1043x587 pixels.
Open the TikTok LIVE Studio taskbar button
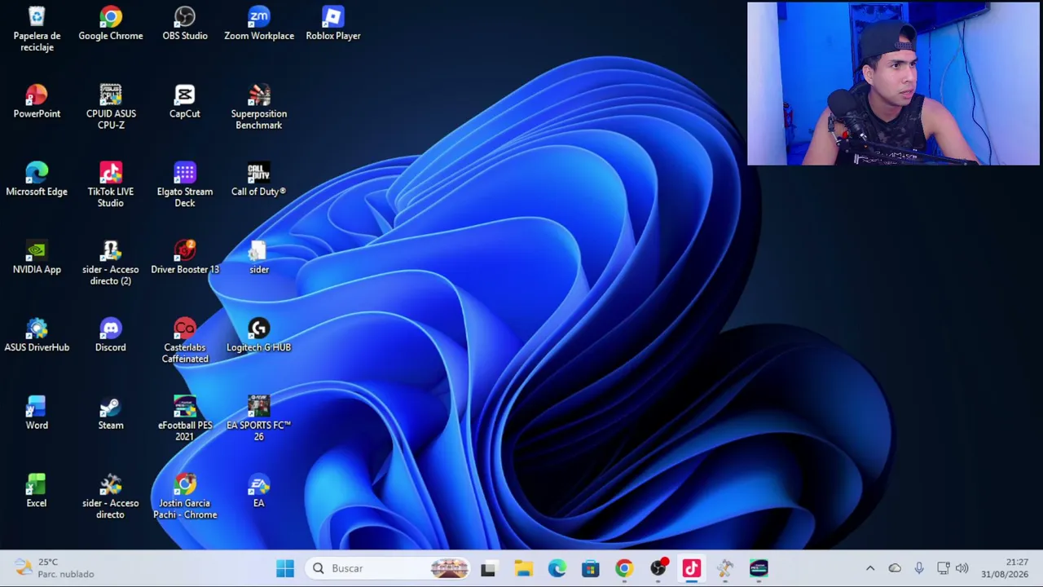pyautogui.click(x=692, y=568)
